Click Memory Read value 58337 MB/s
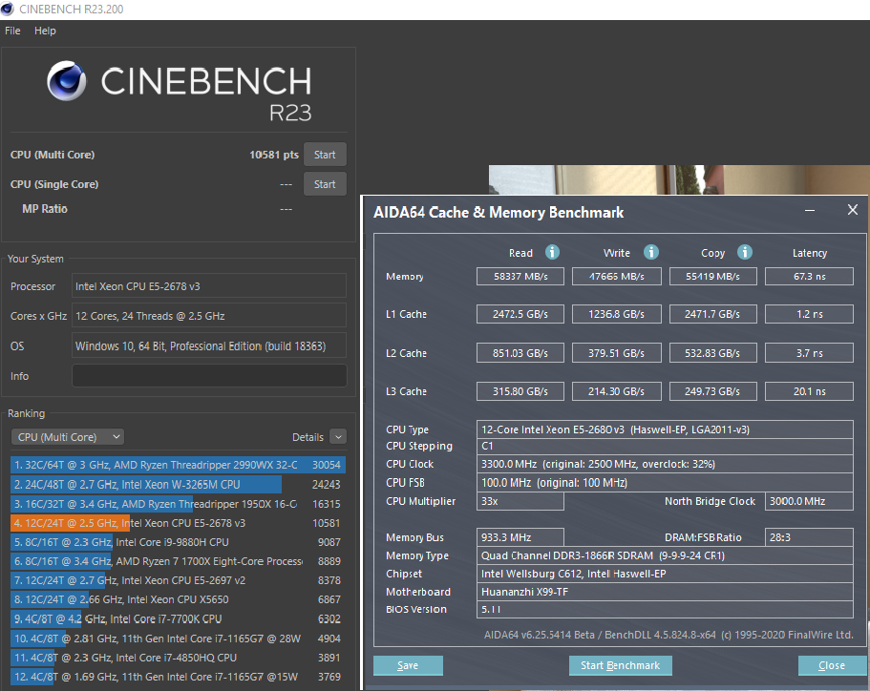The height and width of the screenshot is (691, 870). point(520,276)
